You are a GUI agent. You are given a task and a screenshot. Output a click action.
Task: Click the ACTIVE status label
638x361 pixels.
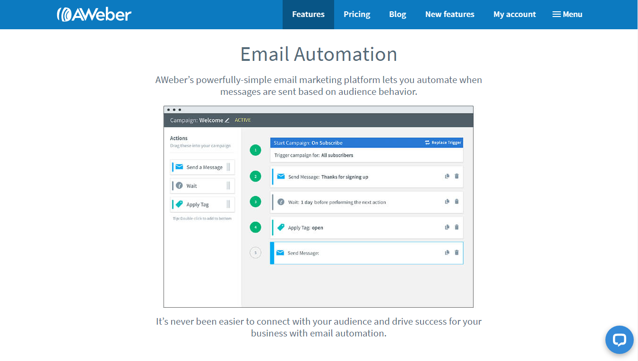click(x=242, y=120)
